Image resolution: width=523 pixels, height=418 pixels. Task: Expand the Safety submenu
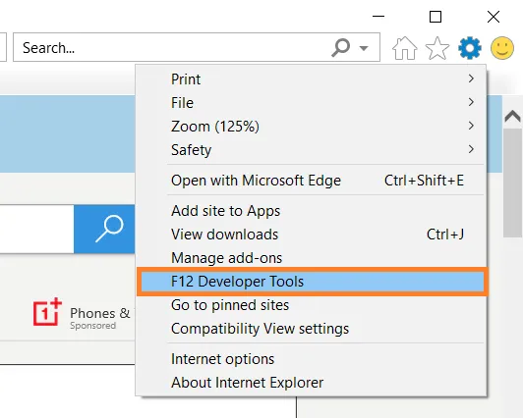tap(312, 150)
